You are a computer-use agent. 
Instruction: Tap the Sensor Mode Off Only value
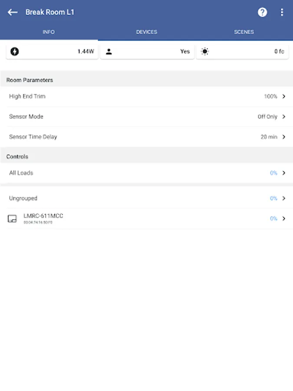click(267, 117)
